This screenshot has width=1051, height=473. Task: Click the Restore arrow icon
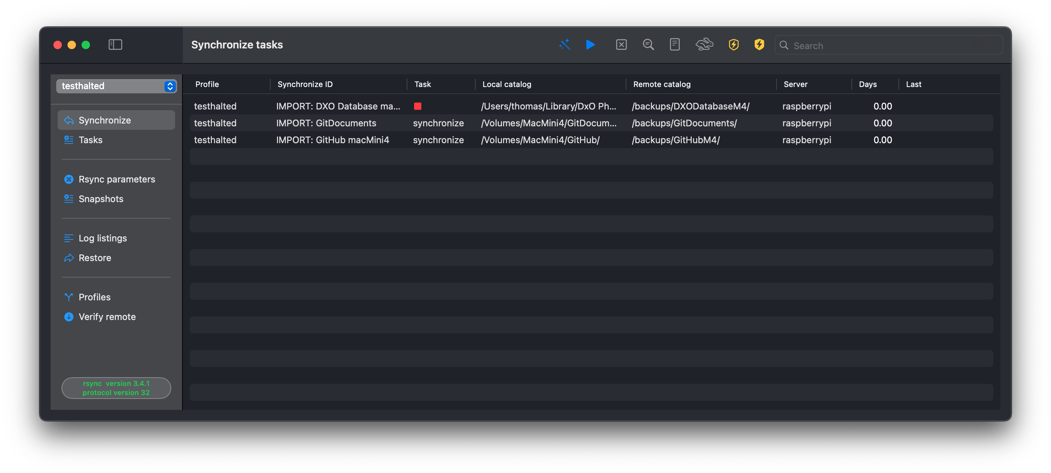[x=69, y=258]
